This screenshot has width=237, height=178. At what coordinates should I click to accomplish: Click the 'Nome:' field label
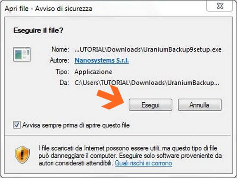pos(60,49)
